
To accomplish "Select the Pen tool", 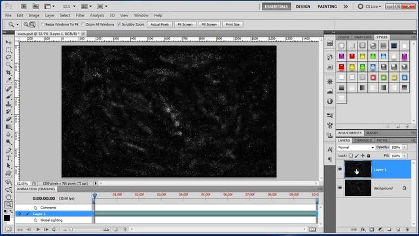I will [9, 151].
